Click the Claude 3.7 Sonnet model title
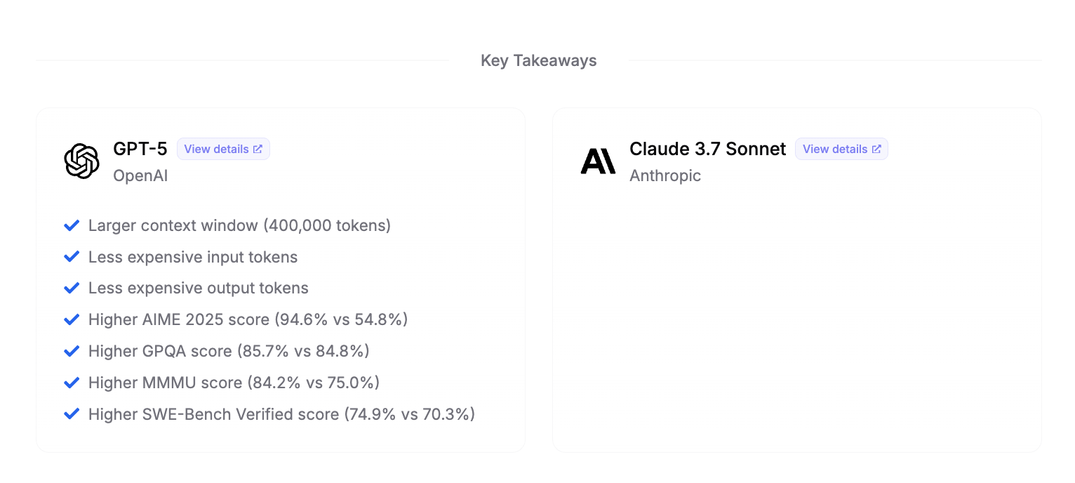The image size is (1075, 483). click(707, 149)
